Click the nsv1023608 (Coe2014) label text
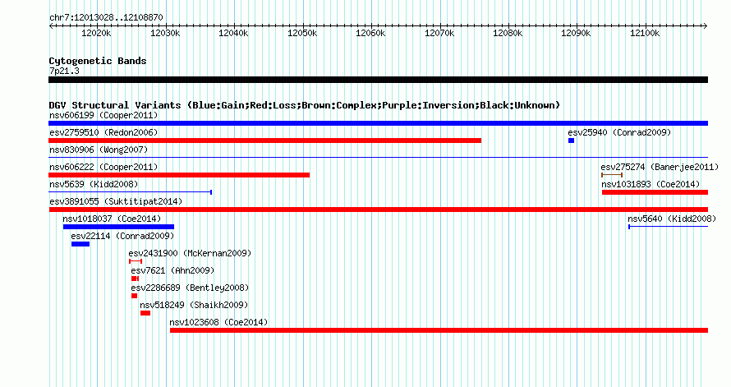731x387 pixels. [218, 322]
